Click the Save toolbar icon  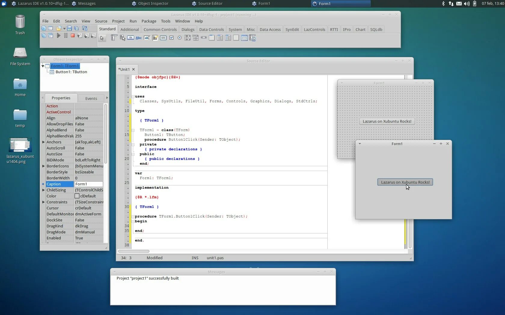click(69, 28)
